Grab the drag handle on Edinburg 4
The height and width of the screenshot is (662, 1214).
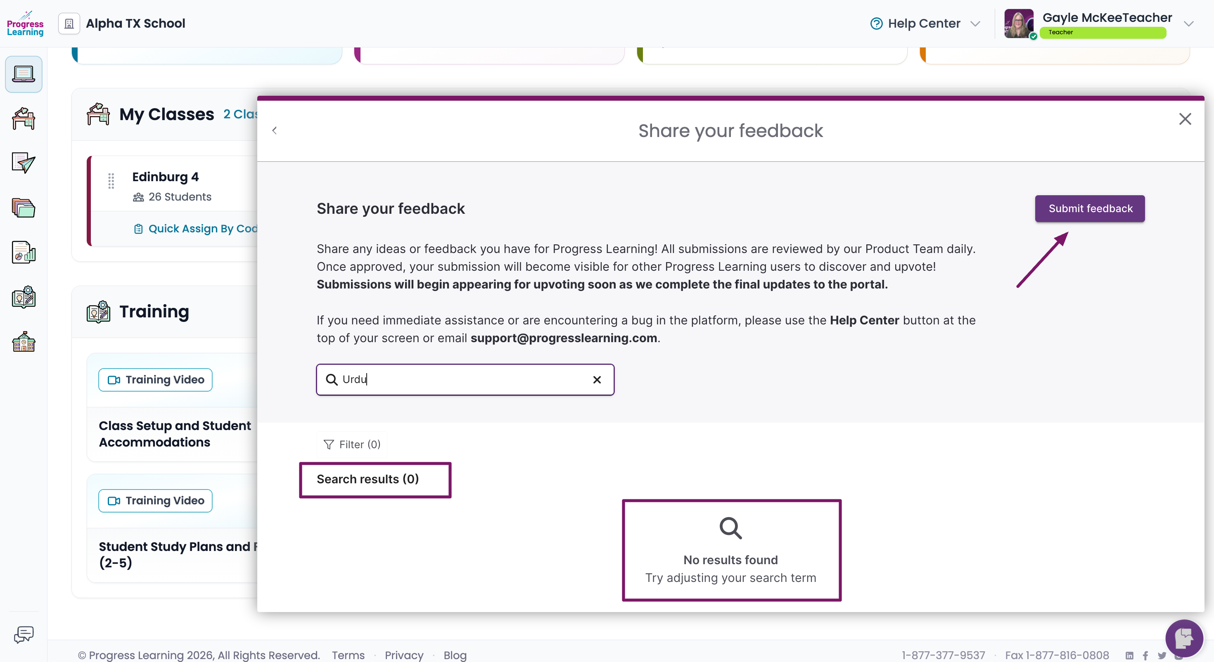click(x=111, y=181)
